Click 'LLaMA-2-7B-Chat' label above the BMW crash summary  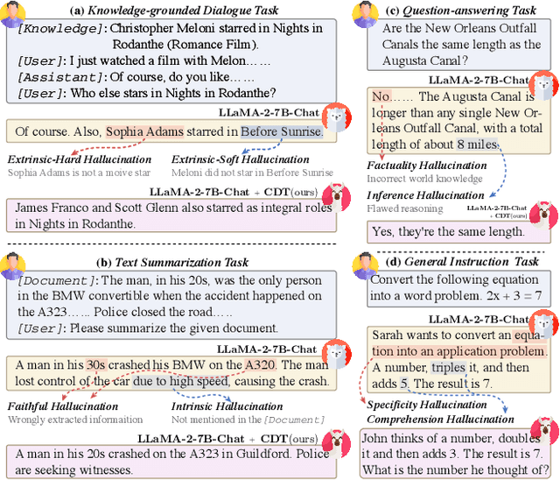[267, 349]
